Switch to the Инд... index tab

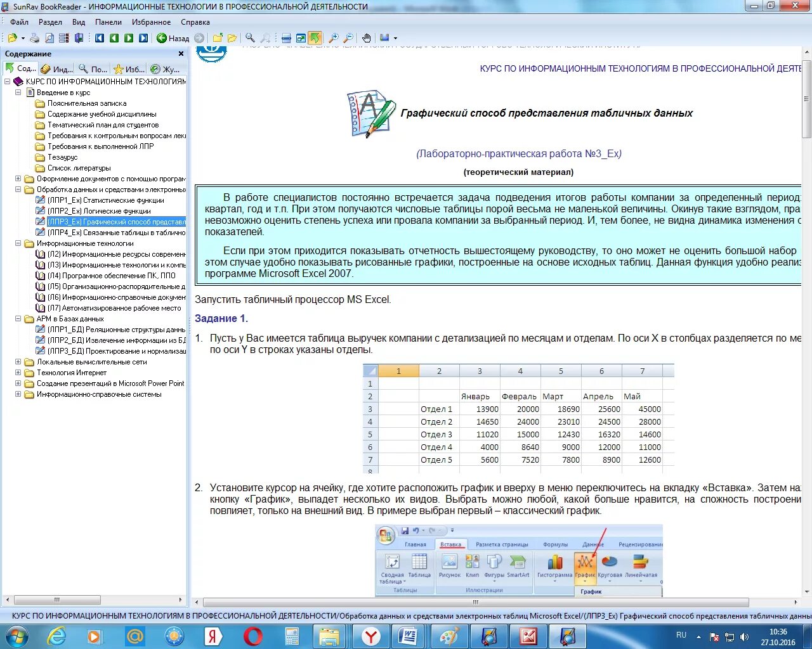pos(56,68)
